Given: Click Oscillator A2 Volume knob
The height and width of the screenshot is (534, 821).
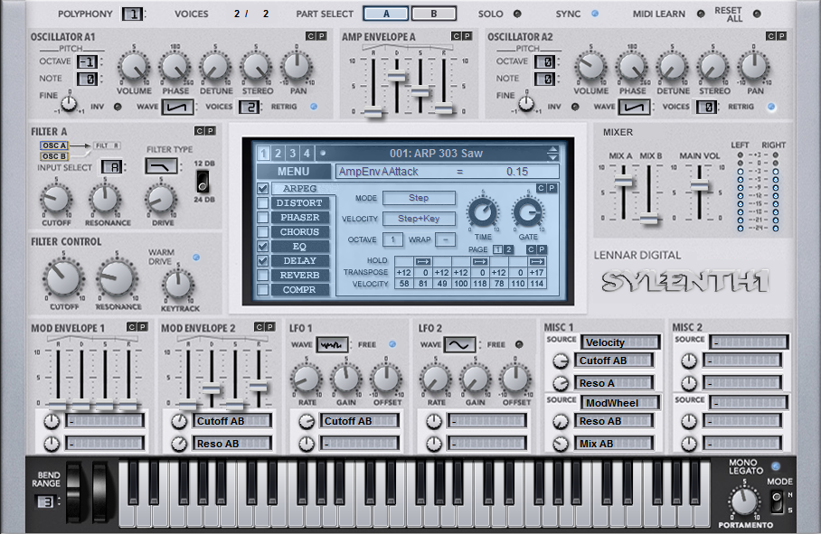Looking at the screenshot, I should 590,67.
